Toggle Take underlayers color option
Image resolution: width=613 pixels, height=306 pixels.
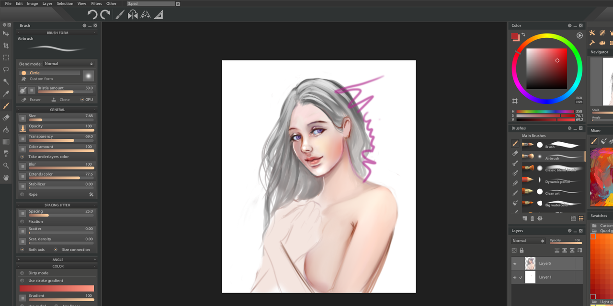point(22,157)
